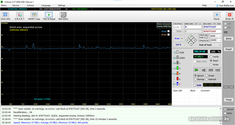Viewport: 235px width, 125px height.
Task: Click the End time spinner arrows
Action: (182, 27)
